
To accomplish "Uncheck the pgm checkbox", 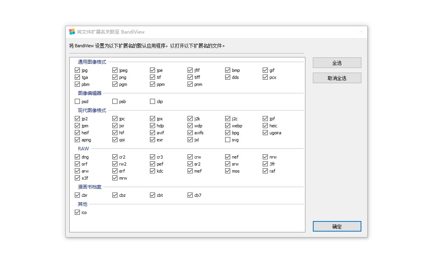I will [115, 84].
